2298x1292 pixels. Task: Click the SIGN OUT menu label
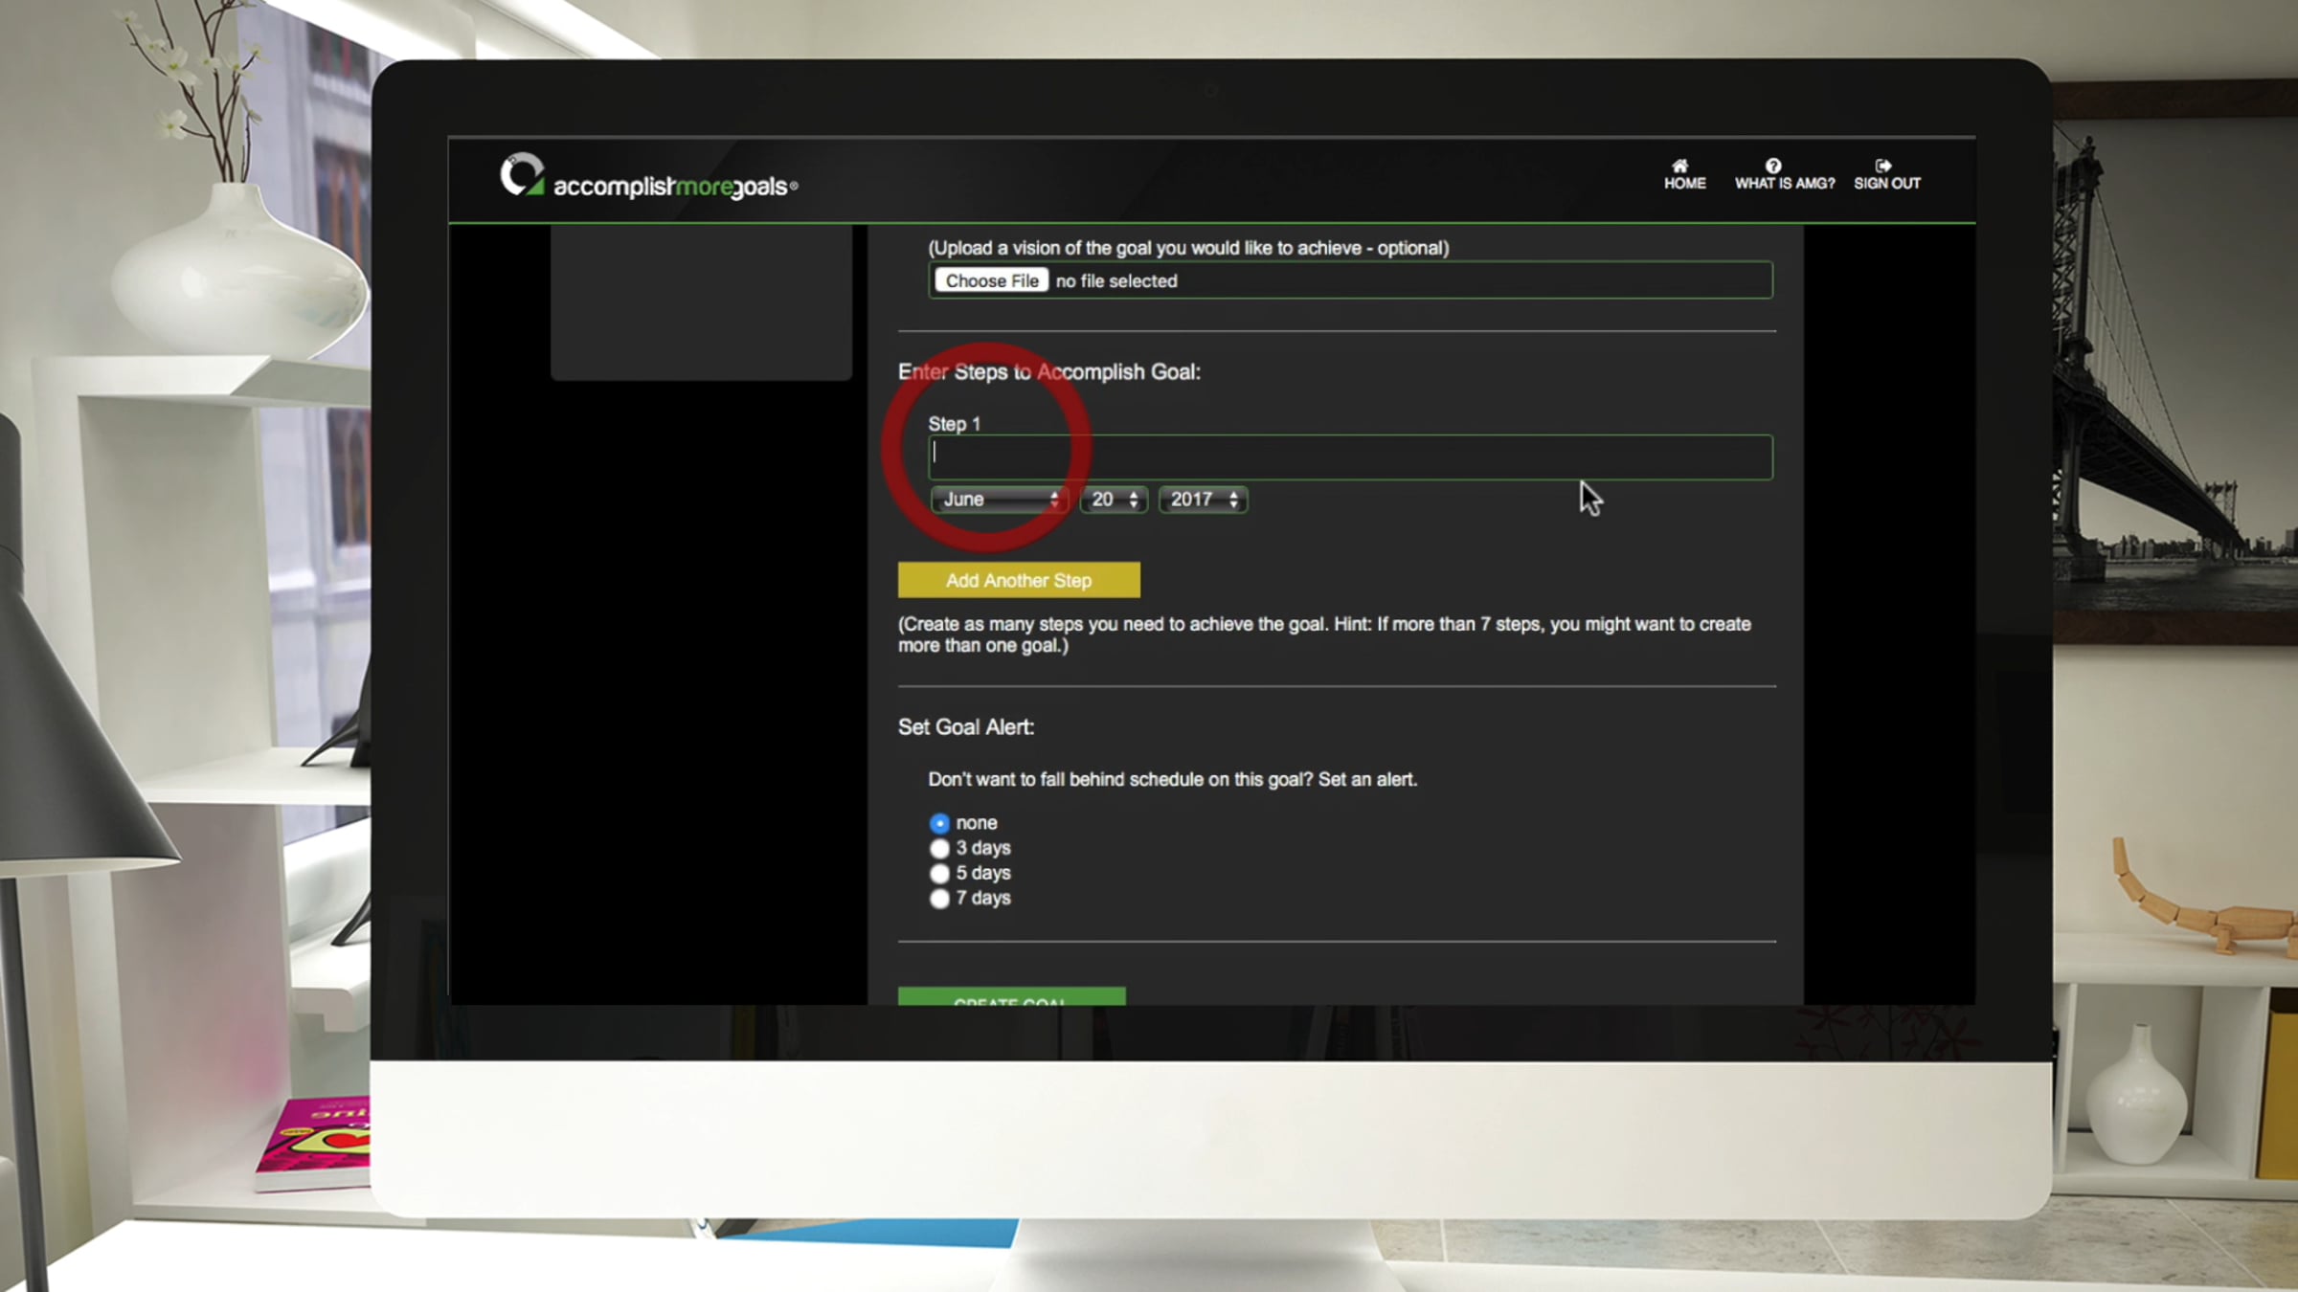click(1886, 184)
